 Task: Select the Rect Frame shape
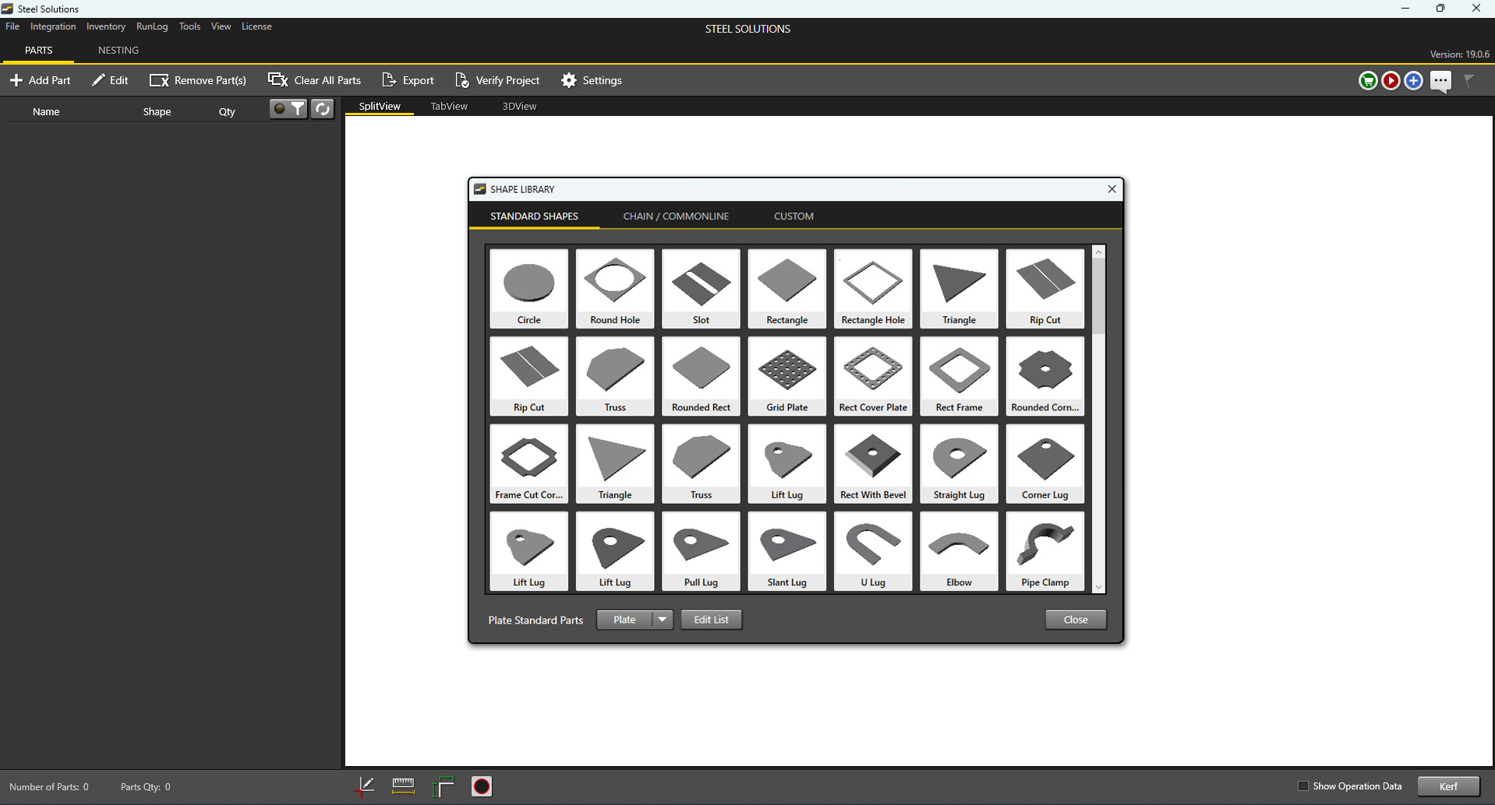click(959, 375)
